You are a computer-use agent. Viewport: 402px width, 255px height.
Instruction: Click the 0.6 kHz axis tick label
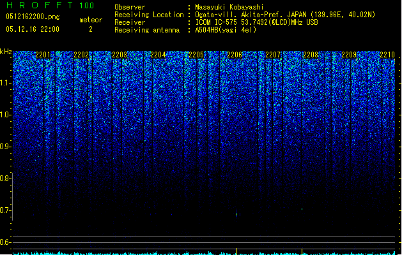(5, 242)
